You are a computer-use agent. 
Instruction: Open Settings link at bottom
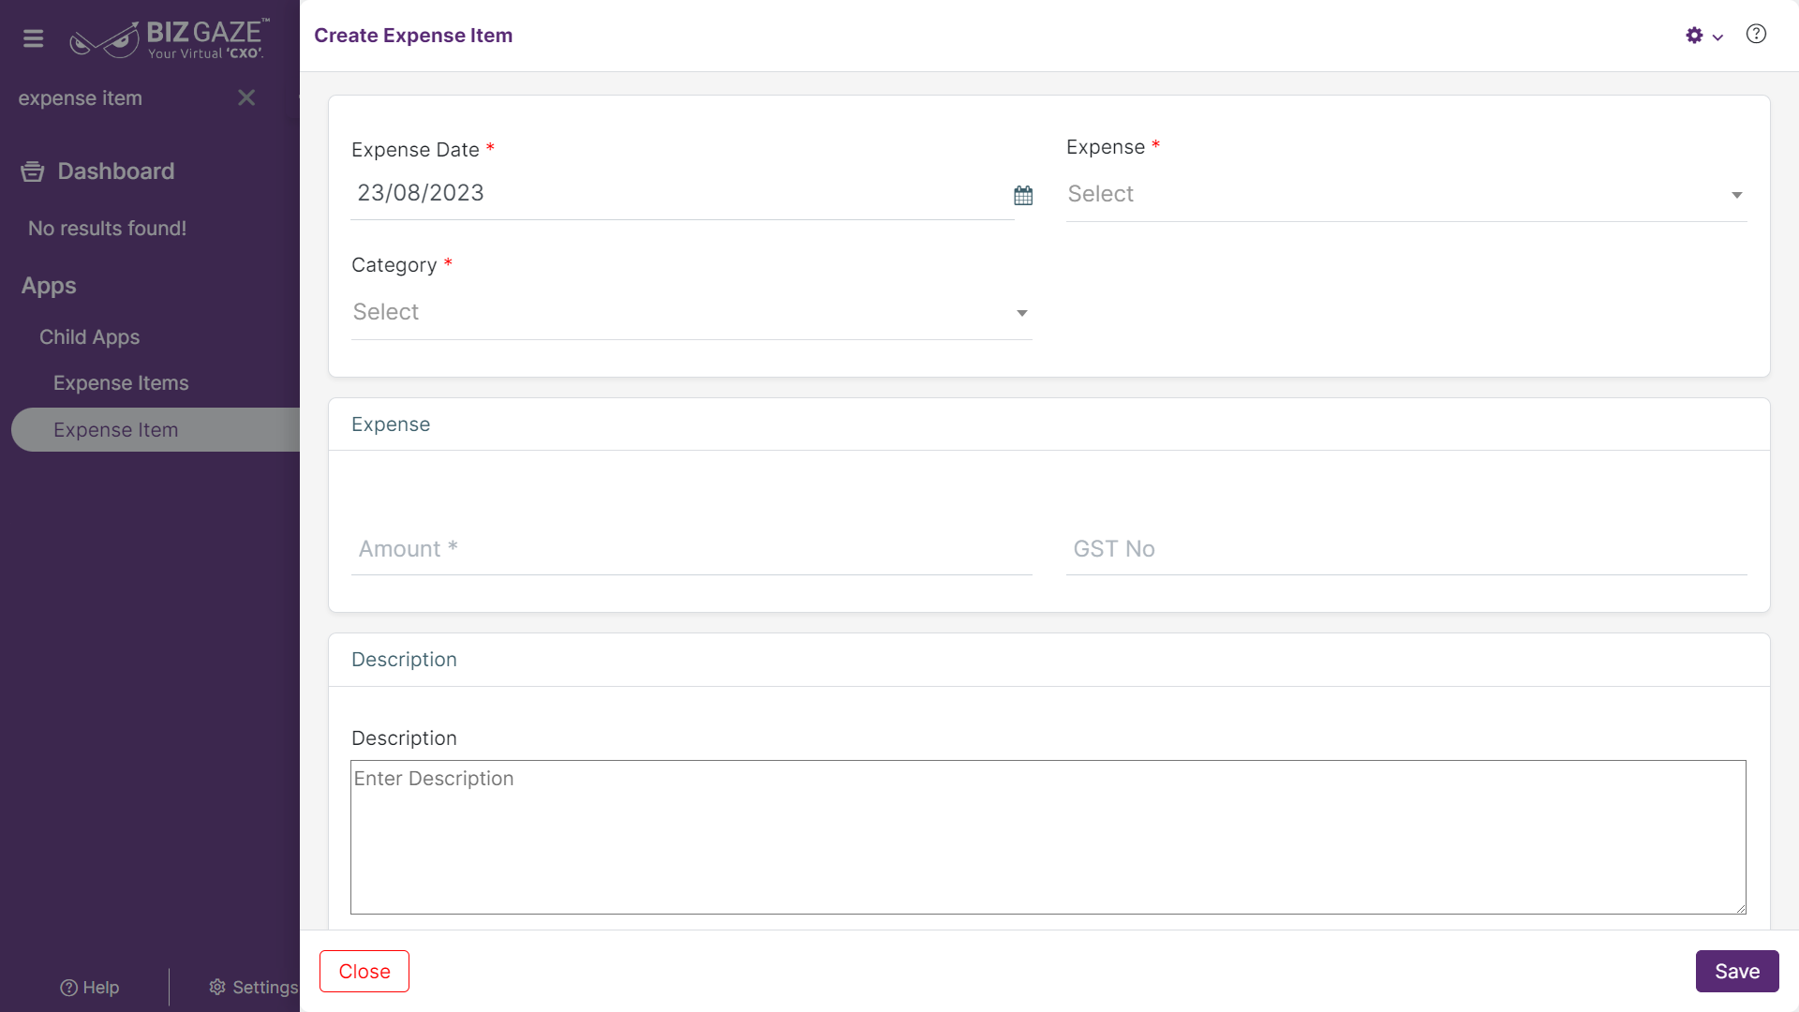click(253, 988)
